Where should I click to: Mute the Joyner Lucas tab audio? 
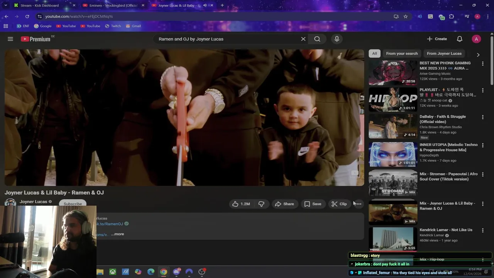pos(205,5)
